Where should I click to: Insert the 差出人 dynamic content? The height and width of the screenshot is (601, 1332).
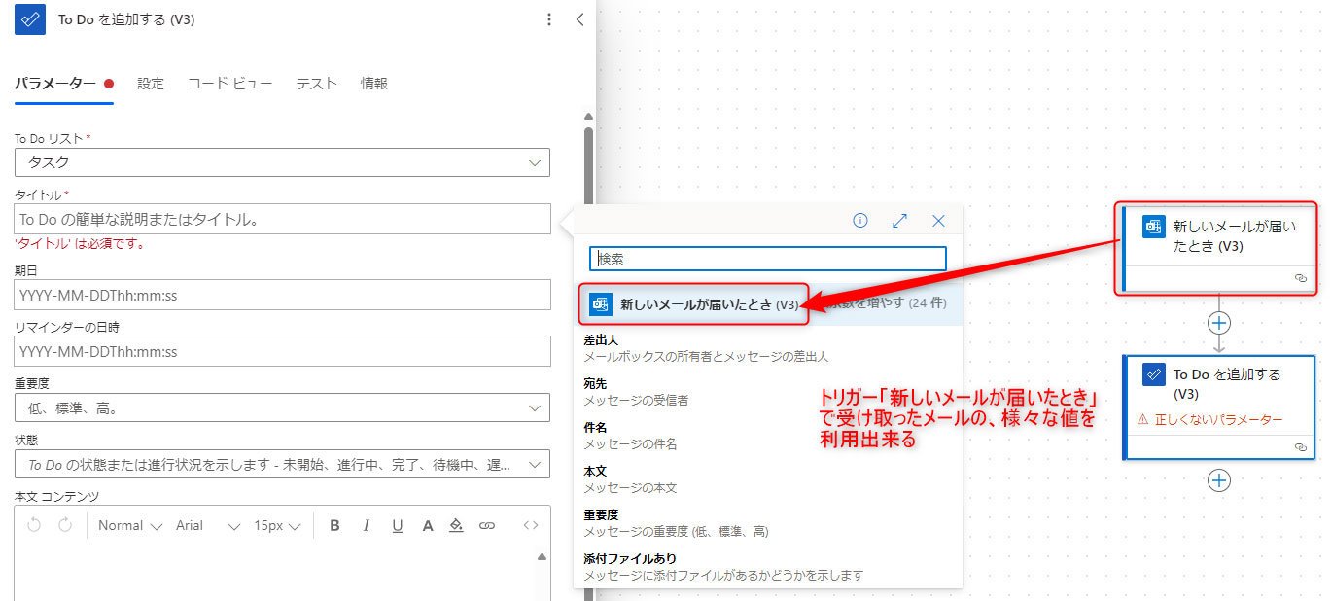click(768, 348)
